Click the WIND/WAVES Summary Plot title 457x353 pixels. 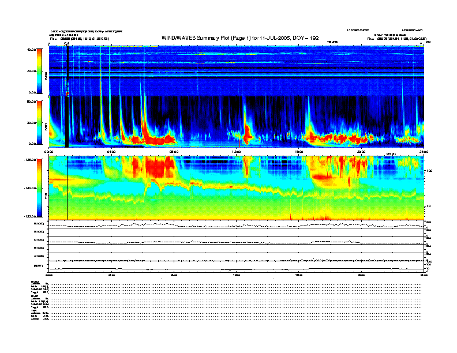tap(240, 38)
